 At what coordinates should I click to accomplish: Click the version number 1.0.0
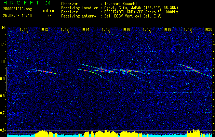(x=46, y=3)
